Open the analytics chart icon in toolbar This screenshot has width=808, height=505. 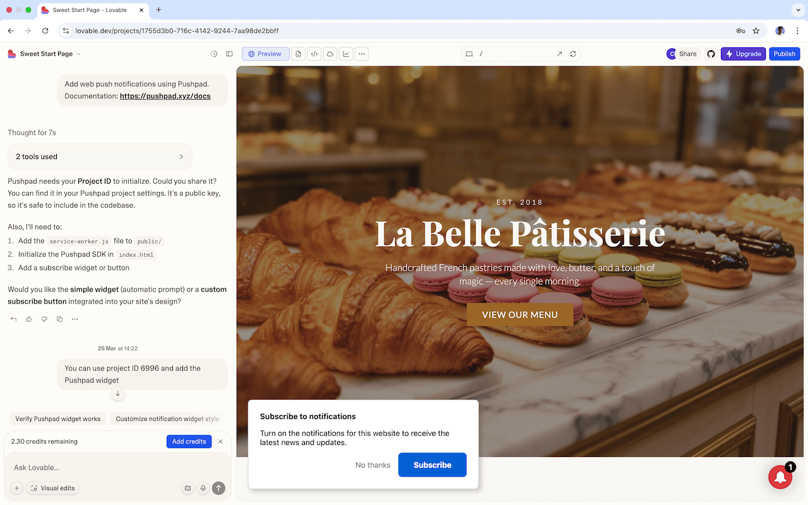tap(345, 54)
